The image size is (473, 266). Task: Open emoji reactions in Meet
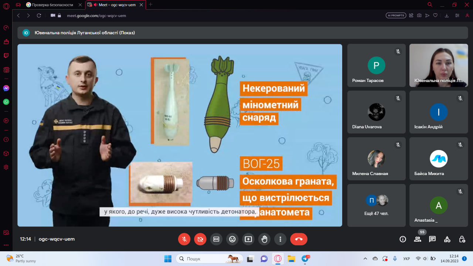tap(232, 239)
